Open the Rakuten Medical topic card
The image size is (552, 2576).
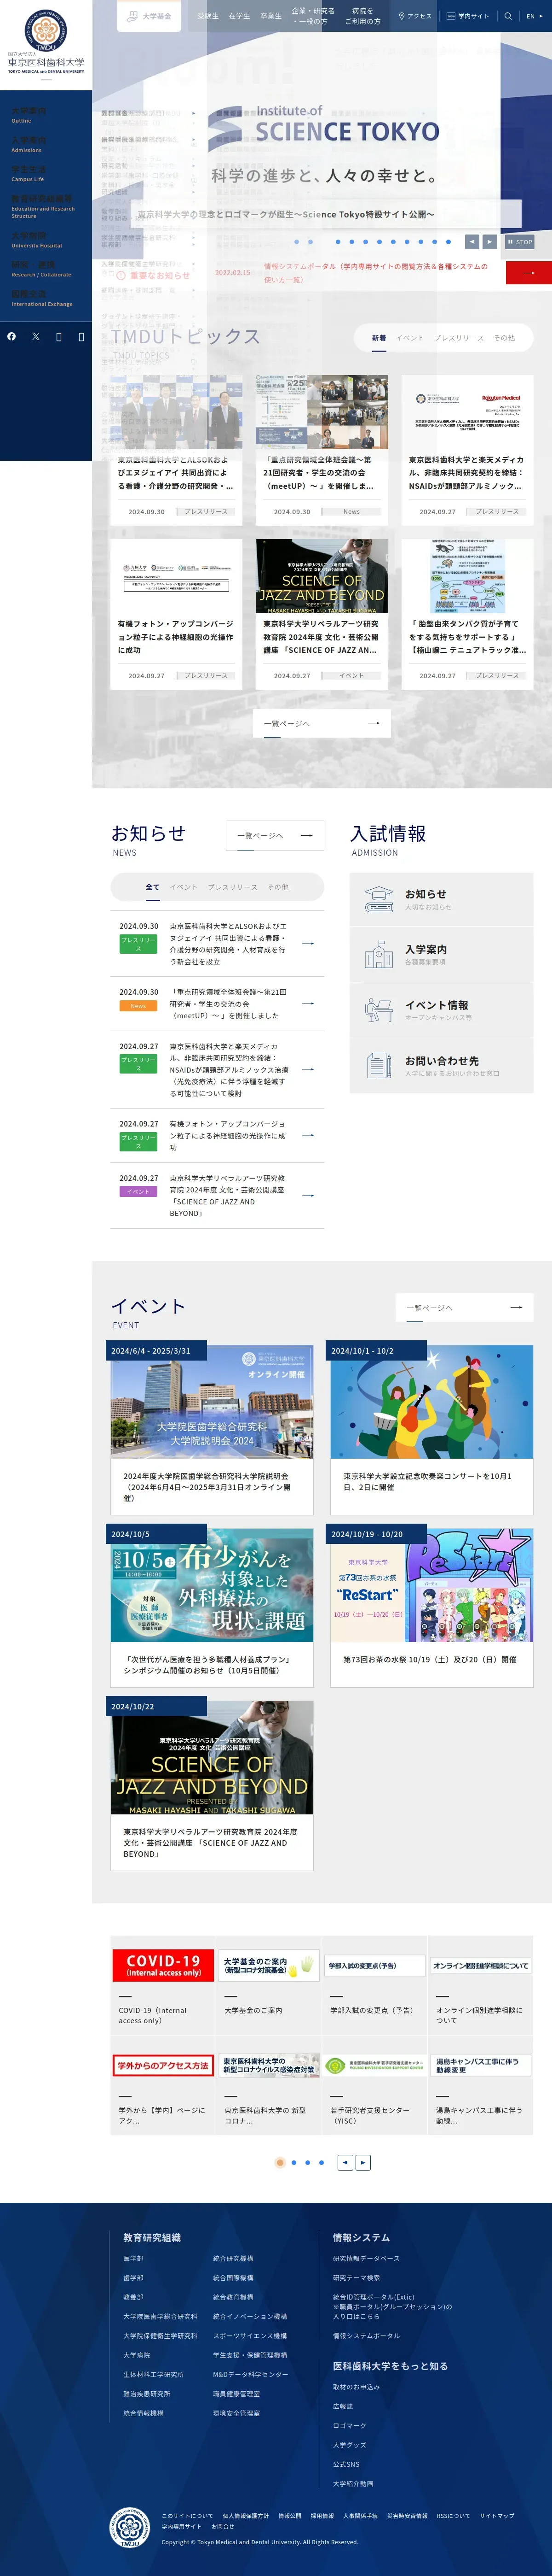(x=467, y=450)
